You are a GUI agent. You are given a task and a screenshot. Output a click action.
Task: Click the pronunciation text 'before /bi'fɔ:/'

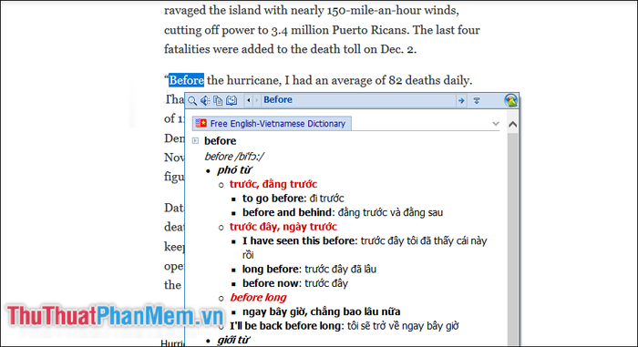234,157
